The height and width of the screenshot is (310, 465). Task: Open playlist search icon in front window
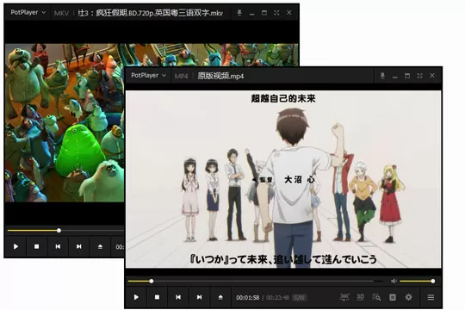coord(376,297)
